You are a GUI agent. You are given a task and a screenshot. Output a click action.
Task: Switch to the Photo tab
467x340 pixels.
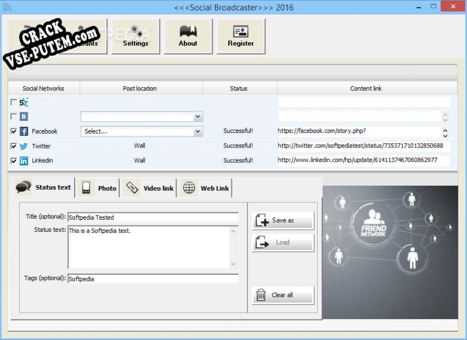click(x=98, y=188)
